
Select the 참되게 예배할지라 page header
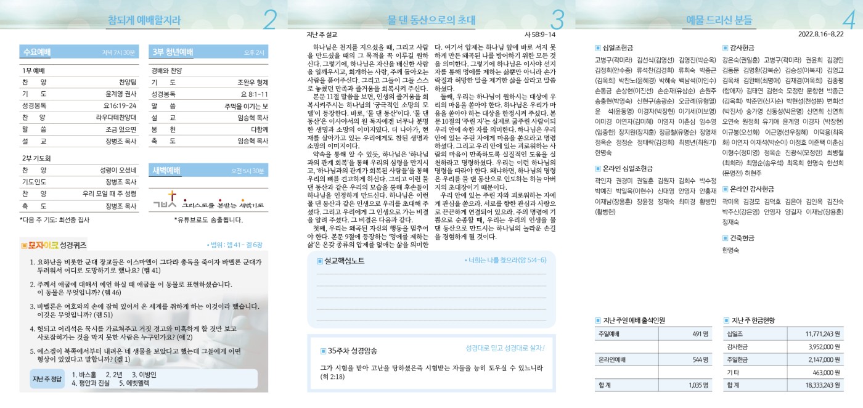pyautogui.click(x=144, y=20)
